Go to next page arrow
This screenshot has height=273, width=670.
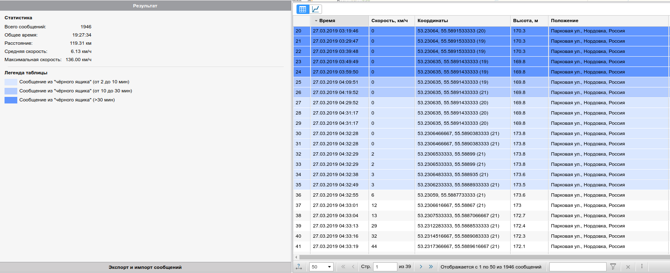click(421, 267)
